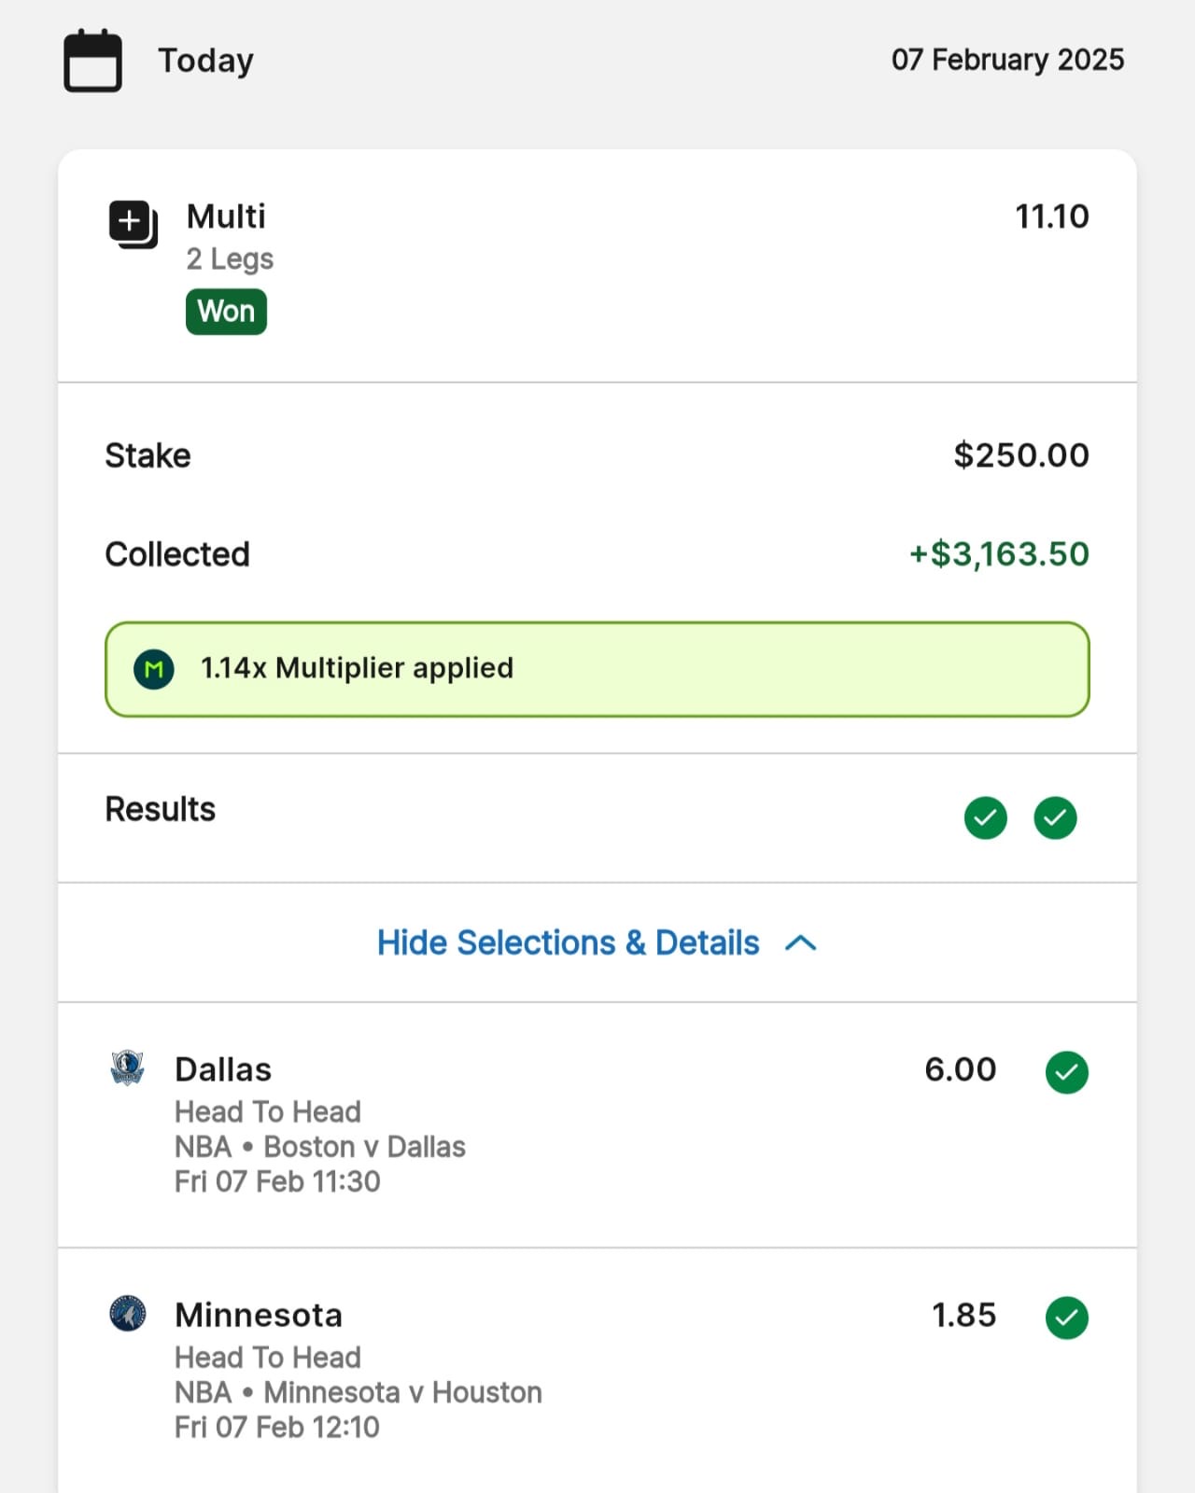Select the Stake amount $250.00
Screen dimensions: 1195x1493
coord(1021,455)
